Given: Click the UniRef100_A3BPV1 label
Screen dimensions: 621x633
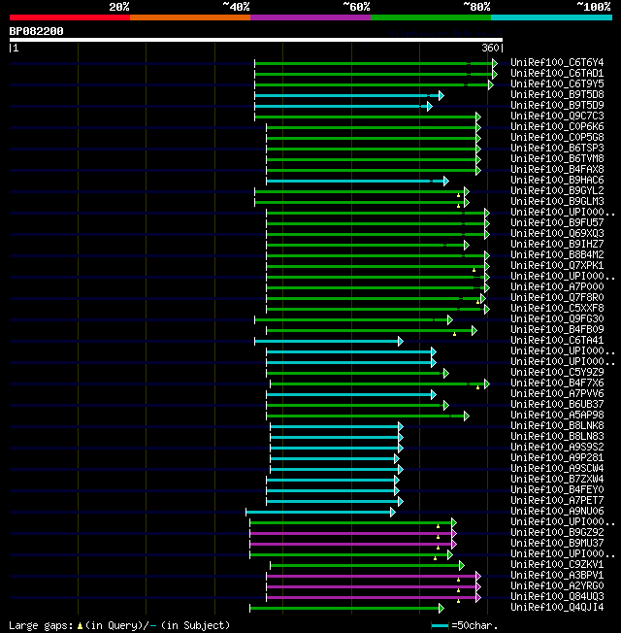Looking at the screenshot, I should click(x=557, y=576).
